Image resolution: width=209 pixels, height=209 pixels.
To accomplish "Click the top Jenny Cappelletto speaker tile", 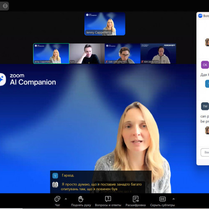I will click(105, 24).
